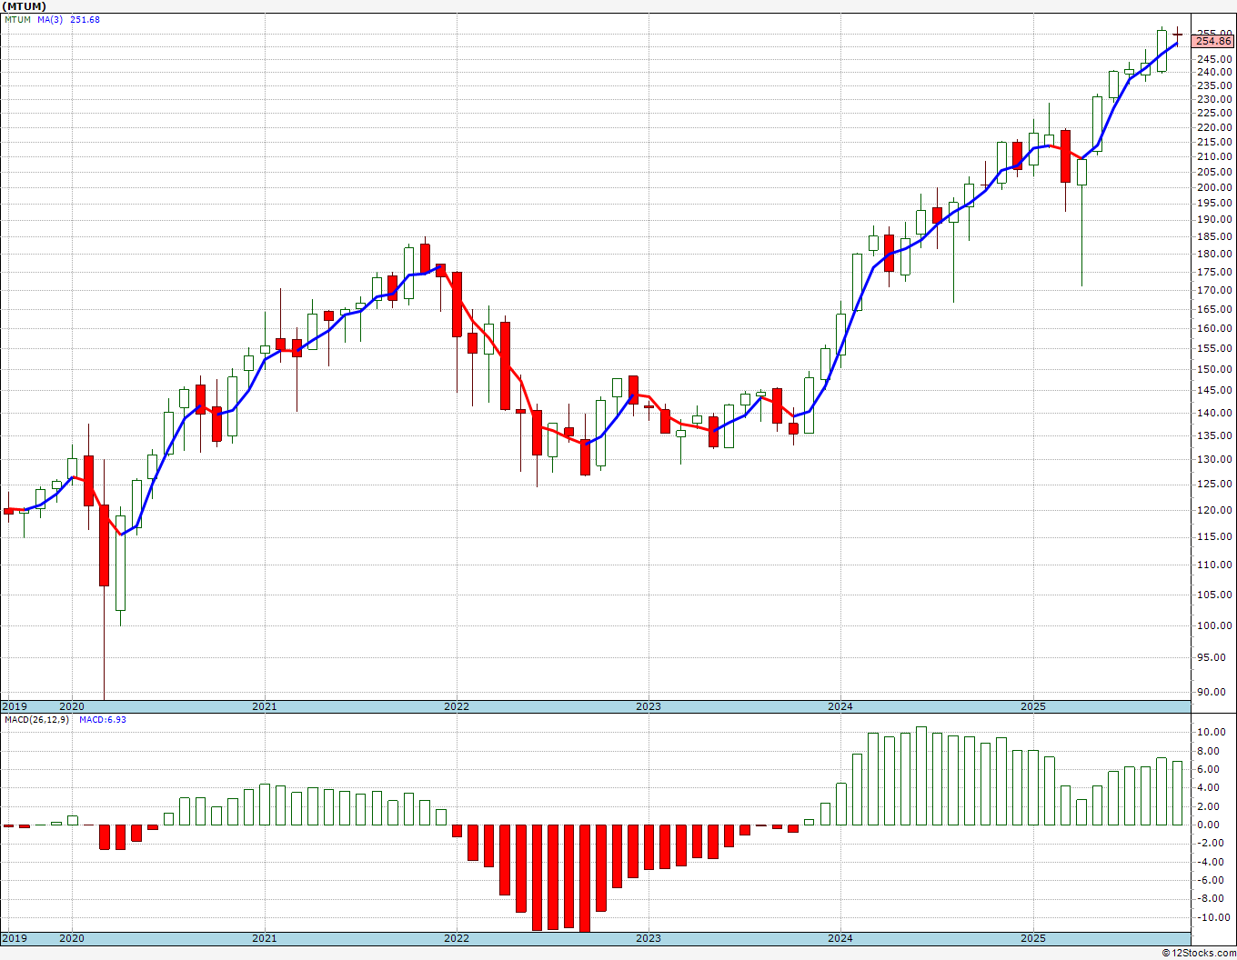The width and height of the screenshot is (1237, 960).
Task: Click the -10.00 MACD axis label
Action: 1212,917
